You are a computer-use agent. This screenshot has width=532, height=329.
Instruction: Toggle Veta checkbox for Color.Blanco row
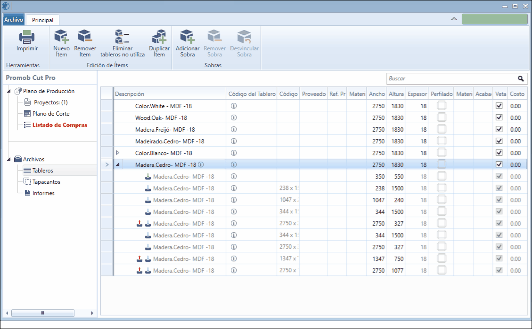tap(499, 153)
